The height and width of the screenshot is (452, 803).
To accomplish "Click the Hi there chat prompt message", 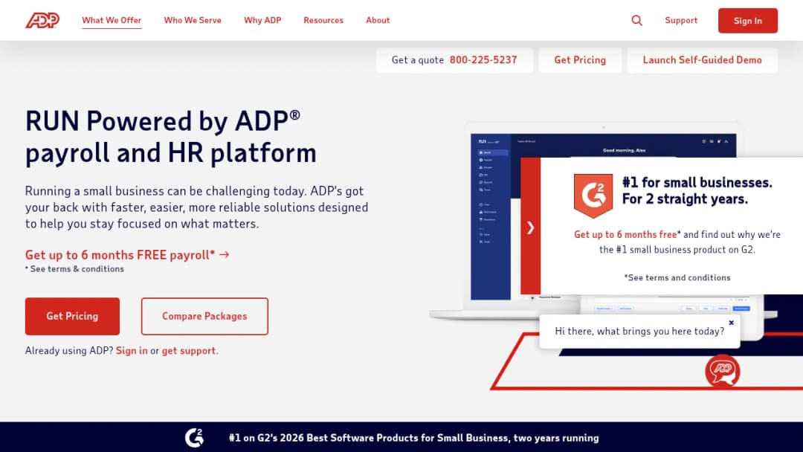I will point(639,331).
